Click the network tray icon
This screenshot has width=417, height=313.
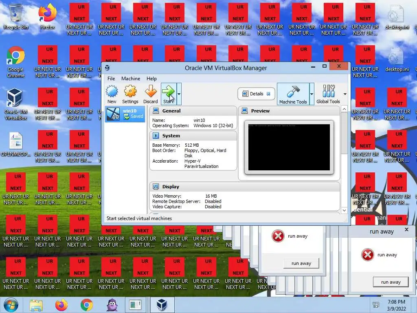click(376, 305)
